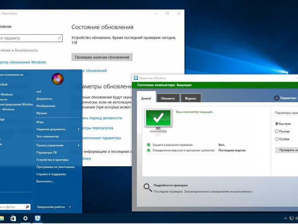Click Подробности проверки heading

[171, 185]
